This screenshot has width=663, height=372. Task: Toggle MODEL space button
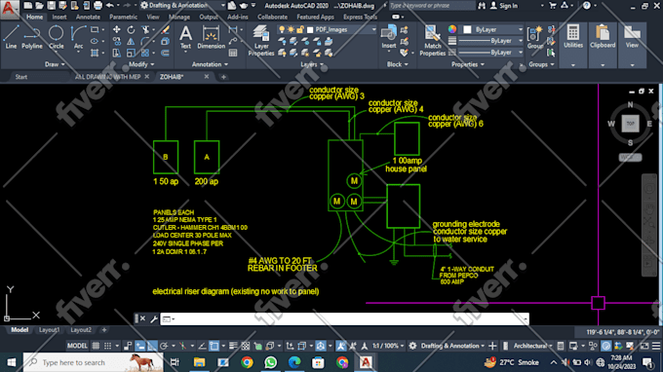(77, 346)
